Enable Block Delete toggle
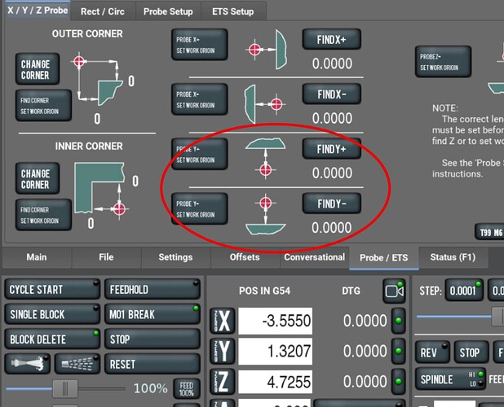Viewport: 504px width, 407px height. (x=51, y=339)
